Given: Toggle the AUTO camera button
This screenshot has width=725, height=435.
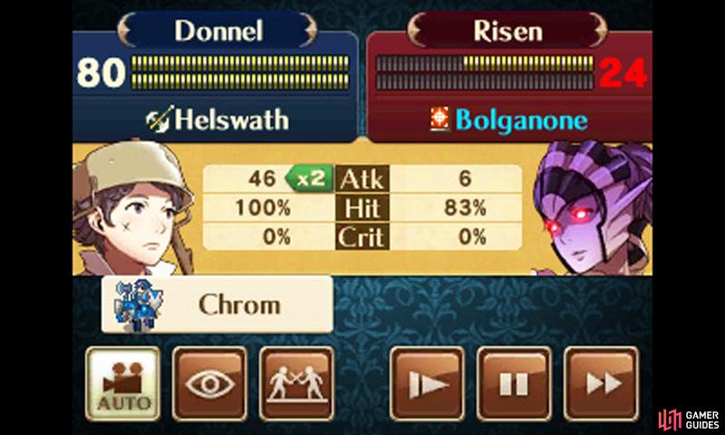Looking at the screenshot, I should click(123, 383).
